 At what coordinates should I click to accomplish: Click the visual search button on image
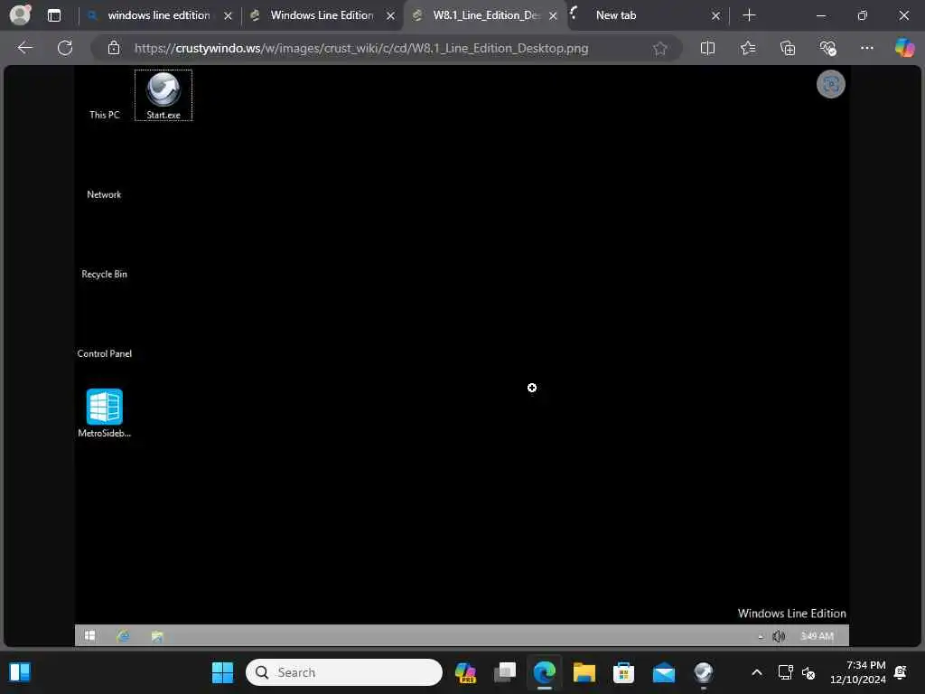pyautogui.click(x=831, y=84)
